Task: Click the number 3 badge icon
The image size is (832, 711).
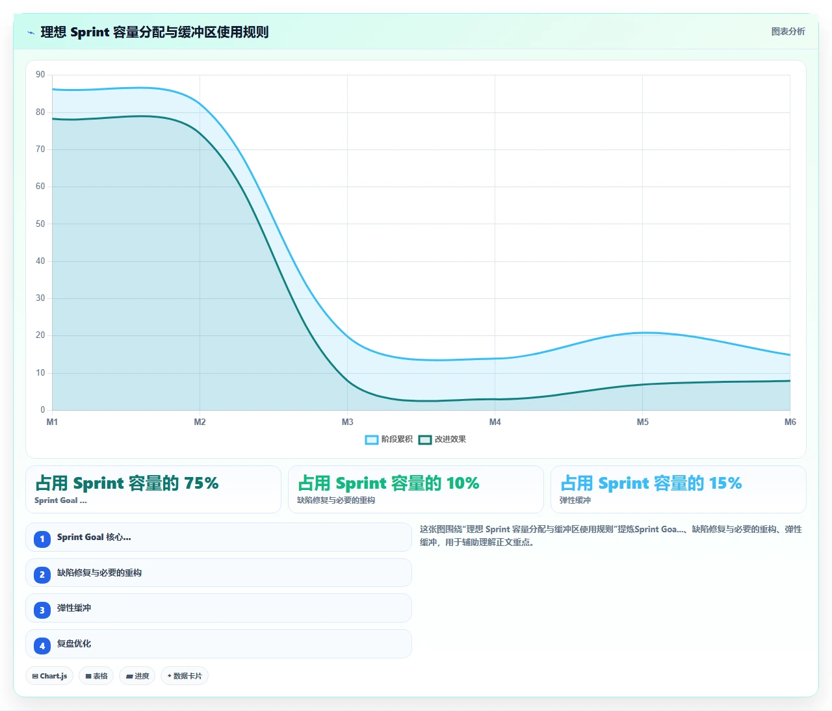Action: tap(42, 610)
